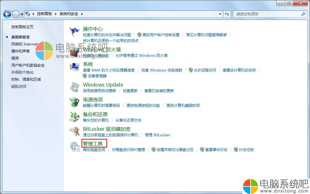Open 更改计算机睡眠时间
The width and height of the screenshot is (310, 194).
(x=183, y=106)
